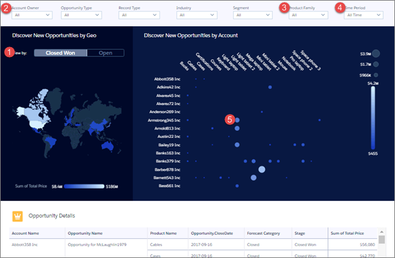
Task: Select the Bass661 Inc chart label
Action: coord(169,186)
